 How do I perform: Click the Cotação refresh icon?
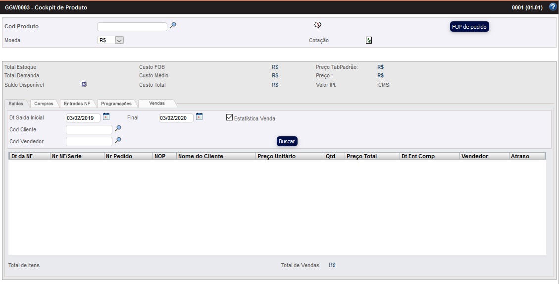369,40
